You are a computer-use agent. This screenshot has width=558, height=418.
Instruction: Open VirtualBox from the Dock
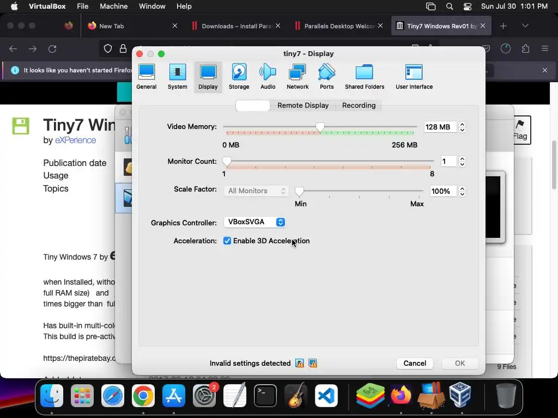(x=460, y=395)
